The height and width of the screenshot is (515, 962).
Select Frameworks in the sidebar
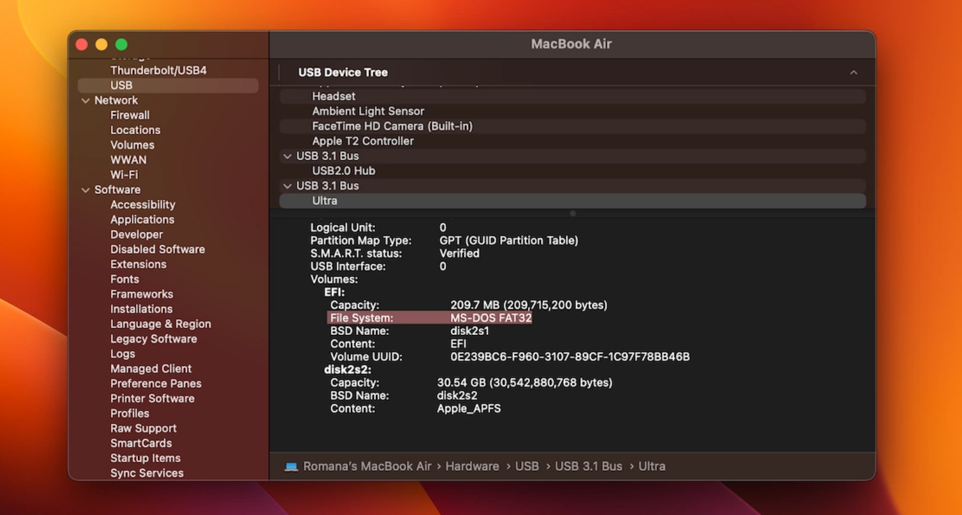click(142, 295)
